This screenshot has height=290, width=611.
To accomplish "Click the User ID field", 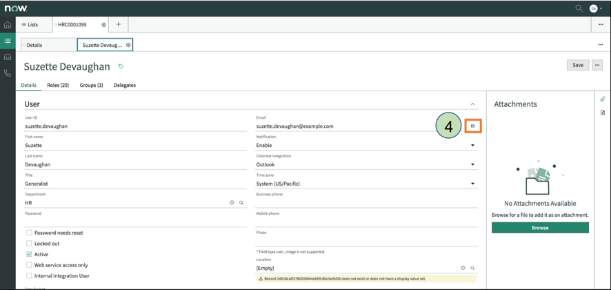I will click(x=135, y=126).
